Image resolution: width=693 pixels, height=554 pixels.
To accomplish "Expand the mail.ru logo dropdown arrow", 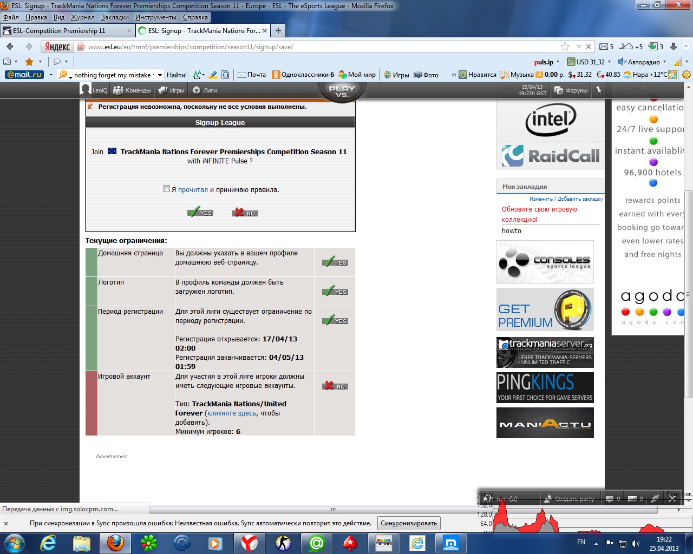I will point(51,75).
